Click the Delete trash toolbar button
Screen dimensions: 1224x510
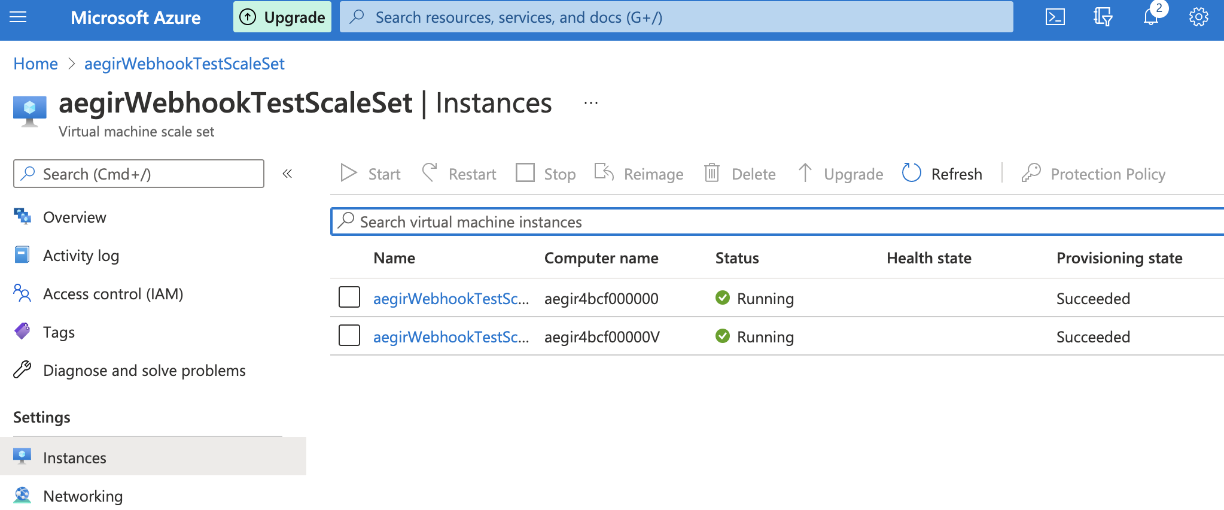pyautogui.click(x=739, y=174)
